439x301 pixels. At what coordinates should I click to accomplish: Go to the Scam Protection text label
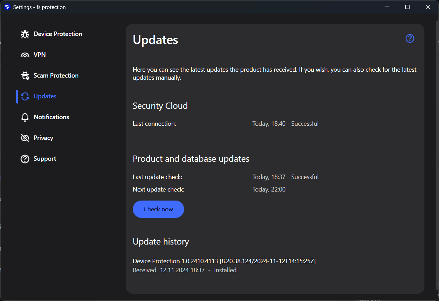click(x=56, y=76)
